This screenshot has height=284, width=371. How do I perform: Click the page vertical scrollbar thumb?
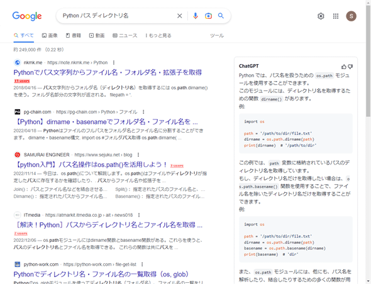click(x=368, y=60)
